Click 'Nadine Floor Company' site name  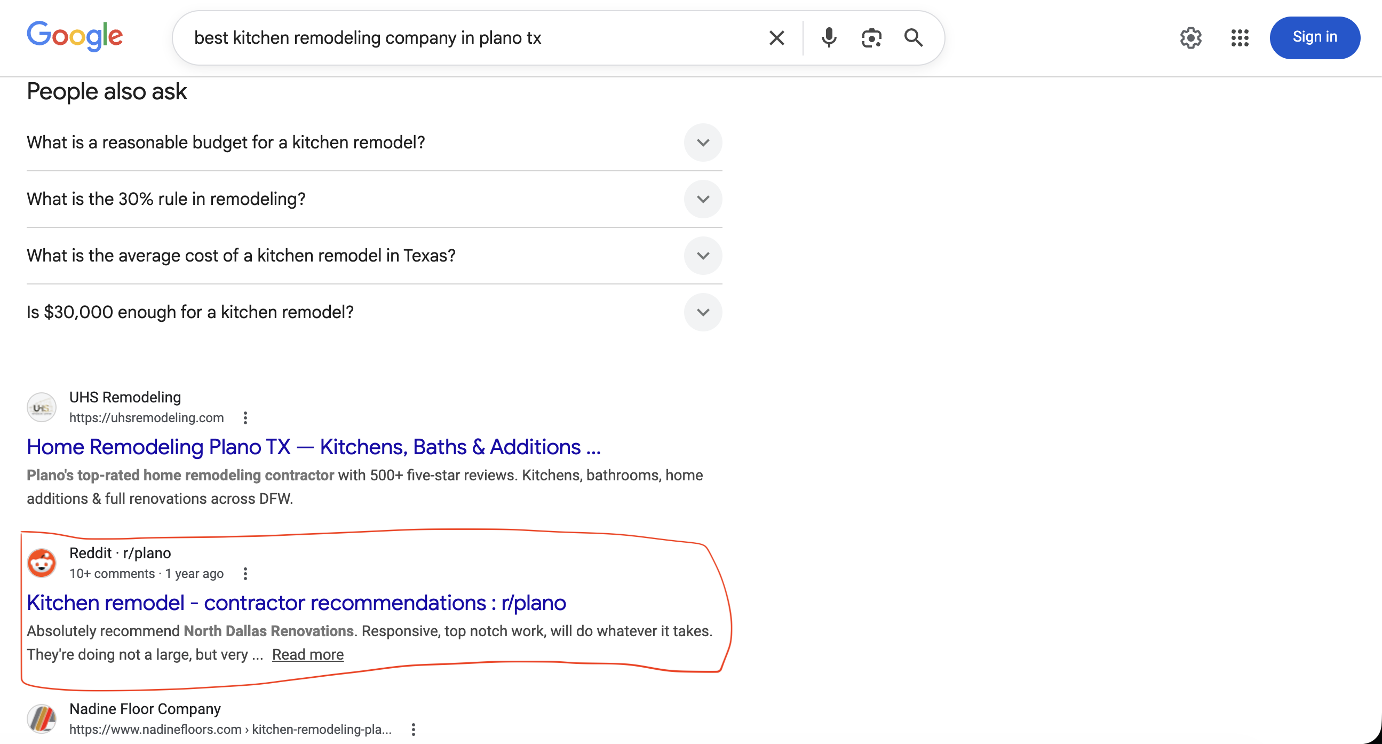[x=145, y=709]
